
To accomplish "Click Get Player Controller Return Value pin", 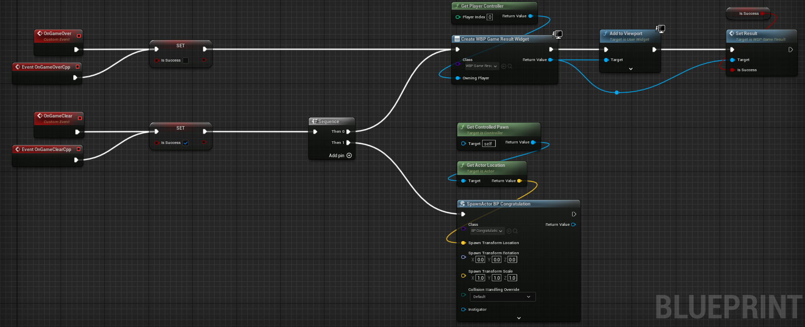I will pyautogui.click(x=530, y=16).
